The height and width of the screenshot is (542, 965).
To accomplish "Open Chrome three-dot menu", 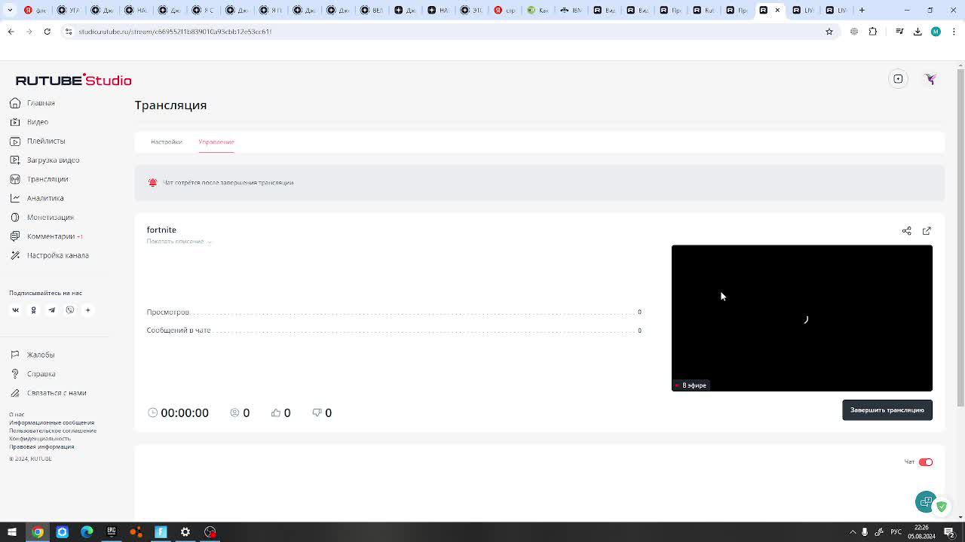I will [x=953, y=32].
